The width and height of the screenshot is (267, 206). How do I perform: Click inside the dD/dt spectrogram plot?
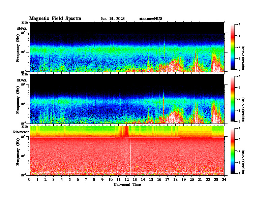coord(127,99)
